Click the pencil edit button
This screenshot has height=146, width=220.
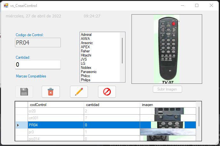point(79,92)
